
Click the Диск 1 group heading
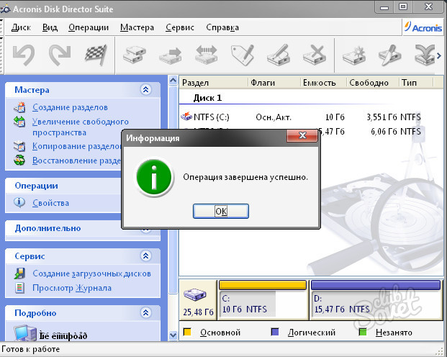click(207, 98)
